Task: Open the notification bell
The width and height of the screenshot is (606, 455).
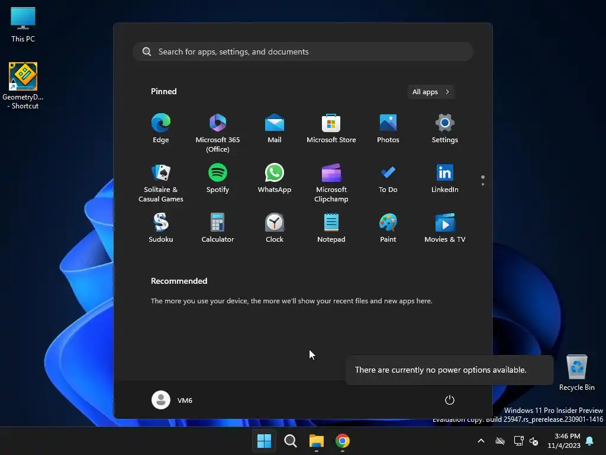Action: [x=590, y=441]
